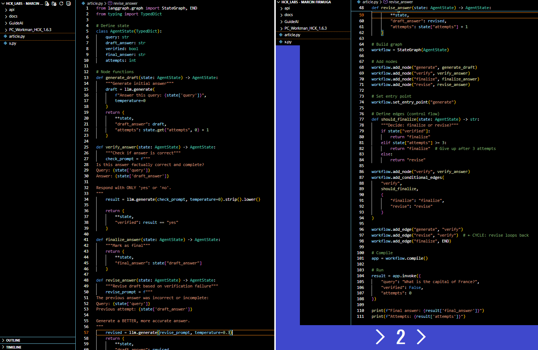Click 'result = app.invoke({' on line 104
Screen dimensions: 538x350
[396, 276]
